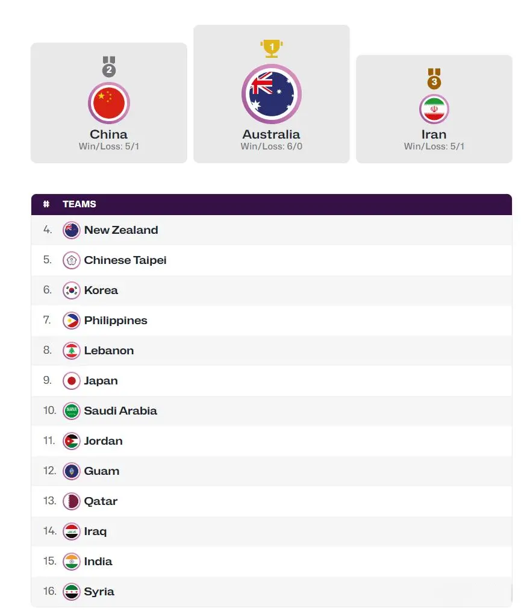
Task: Click the Iran flag icon
Action: click(x=434, y=110)
